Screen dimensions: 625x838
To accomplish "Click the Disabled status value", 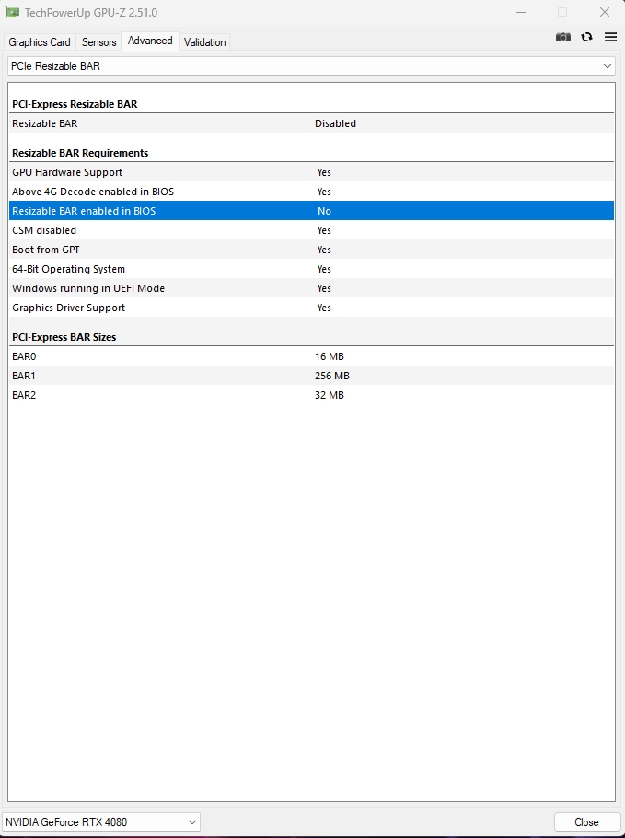I will [x=335, y=123].
